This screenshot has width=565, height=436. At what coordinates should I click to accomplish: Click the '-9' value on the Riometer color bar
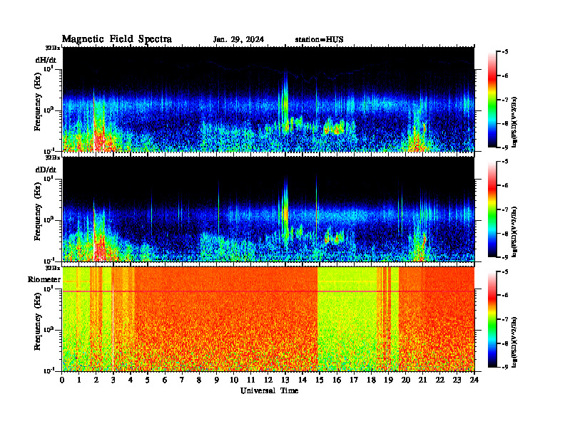tap(505, 367)
